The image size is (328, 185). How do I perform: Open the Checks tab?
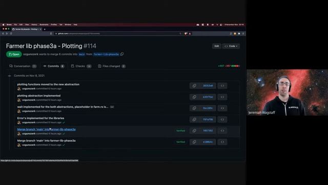81,66
